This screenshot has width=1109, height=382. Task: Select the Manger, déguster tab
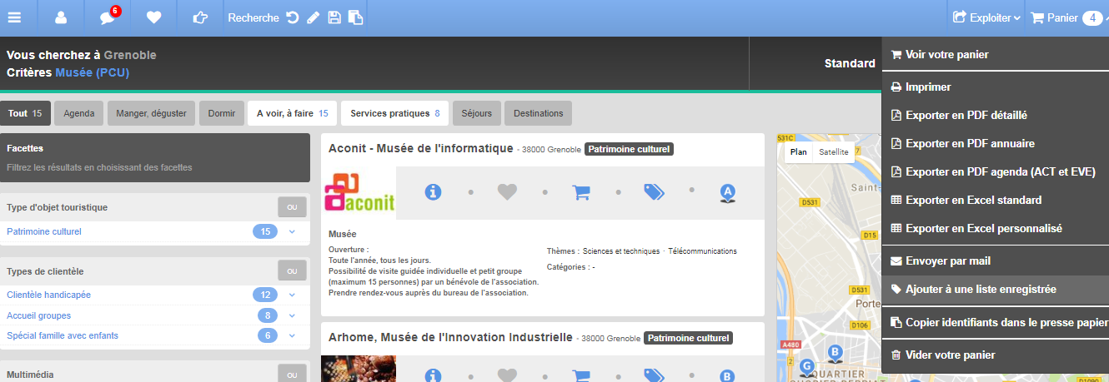pyautogui.click(x=151, y=113)
